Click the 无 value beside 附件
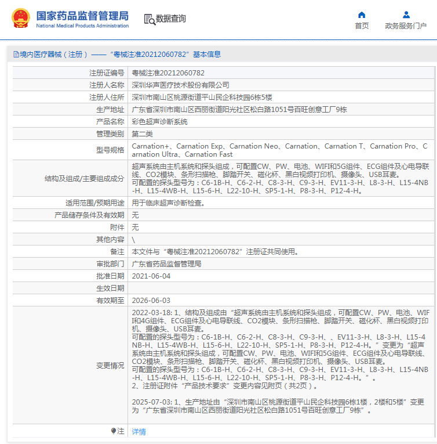This screenshot has width=437, height=444. [135, 228]
